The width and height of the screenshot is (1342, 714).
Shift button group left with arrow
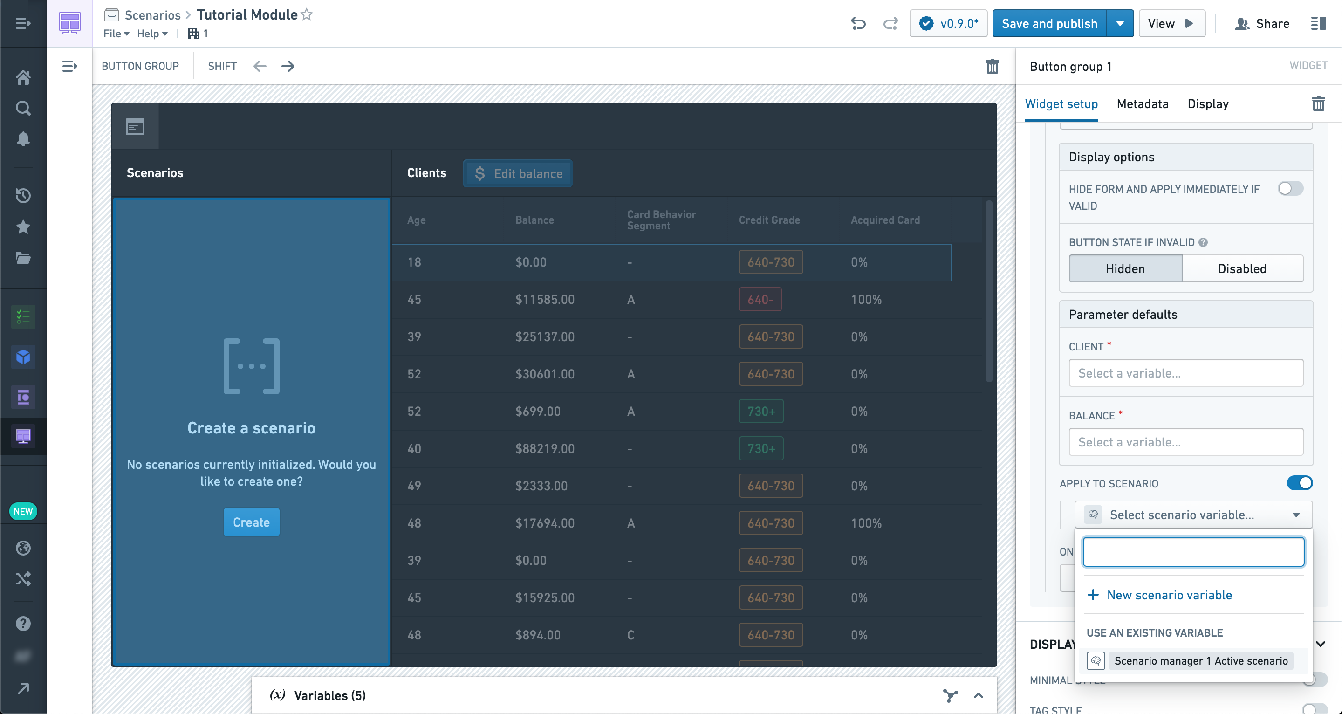tap(260, 66)
